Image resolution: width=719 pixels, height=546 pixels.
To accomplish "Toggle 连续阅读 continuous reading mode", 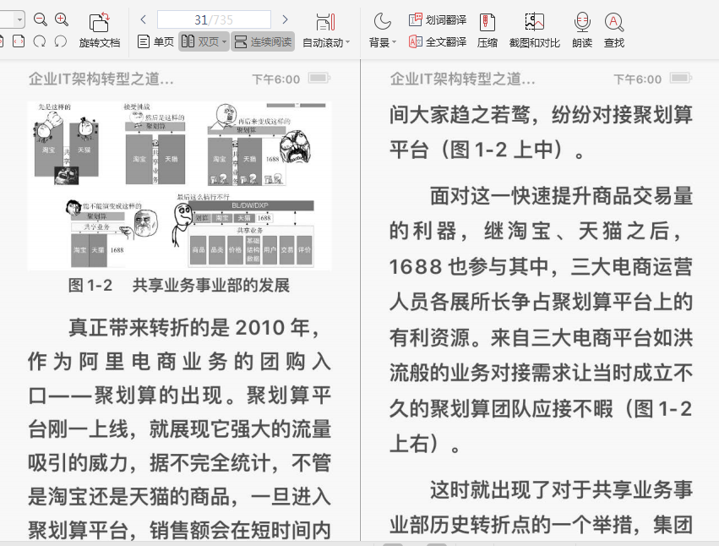I will coord(264,41).
